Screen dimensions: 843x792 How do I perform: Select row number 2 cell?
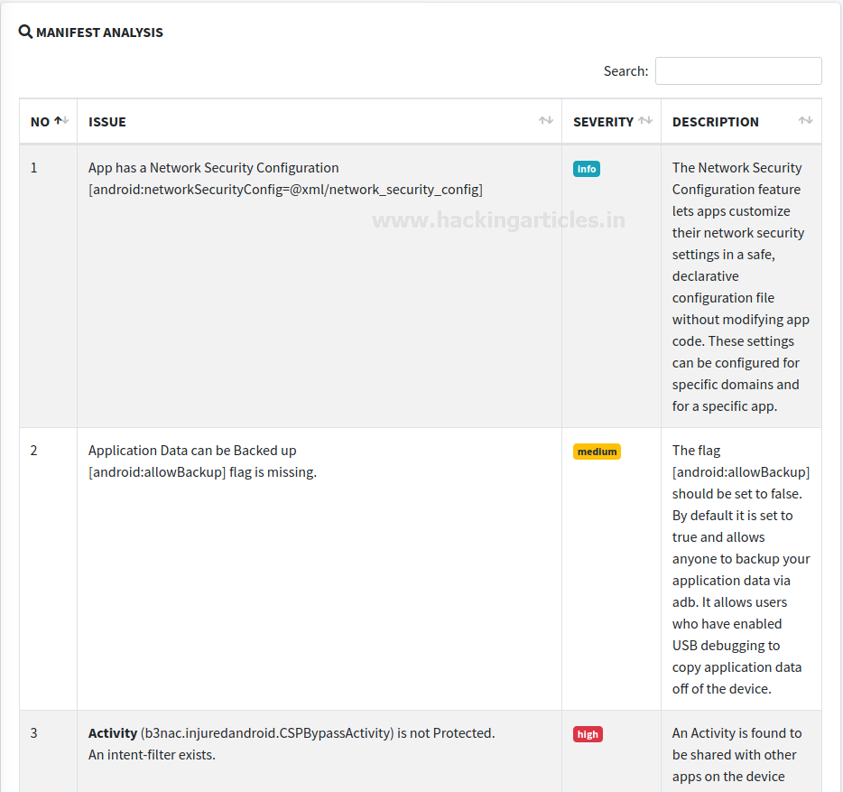click(x=34, y=451)
